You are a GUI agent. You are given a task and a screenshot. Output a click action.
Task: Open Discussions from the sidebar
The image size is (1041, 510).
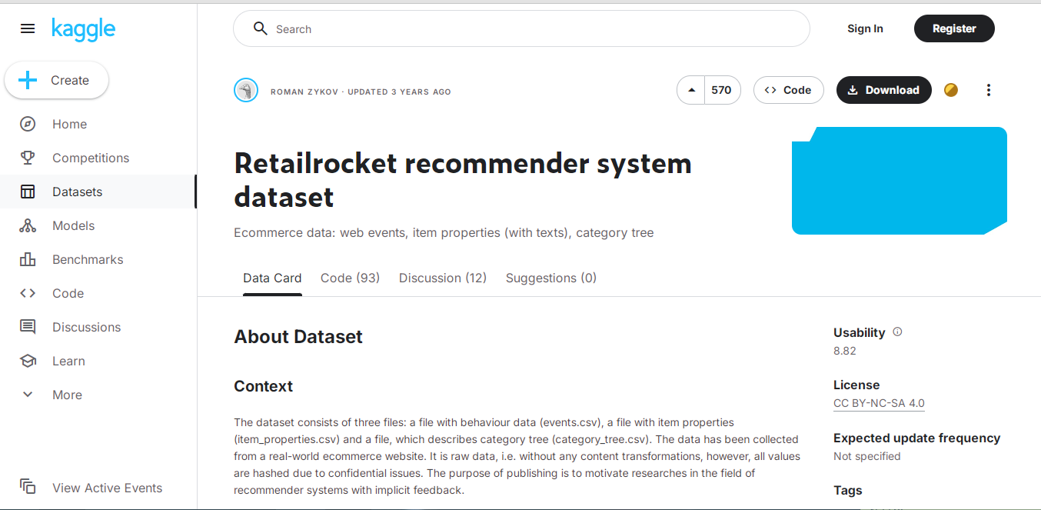coord(86,327)
